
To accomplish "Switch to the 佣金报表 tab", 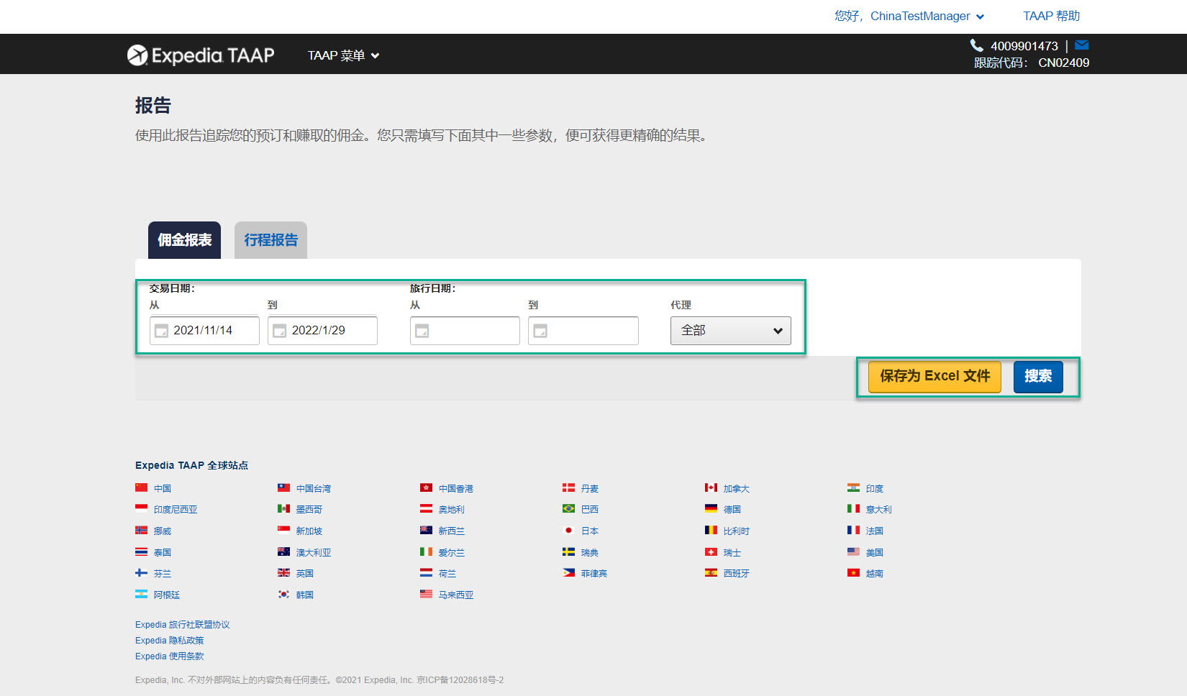I will 185,240.
